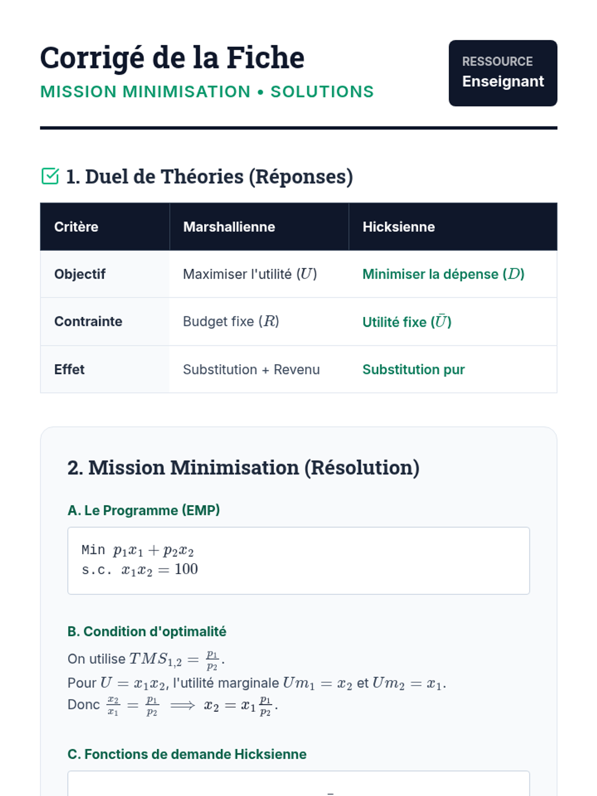Image resolution: width=597 pixels, height=796 pixels.
Task: Click the Substitution pur answer
Action: 413,370
